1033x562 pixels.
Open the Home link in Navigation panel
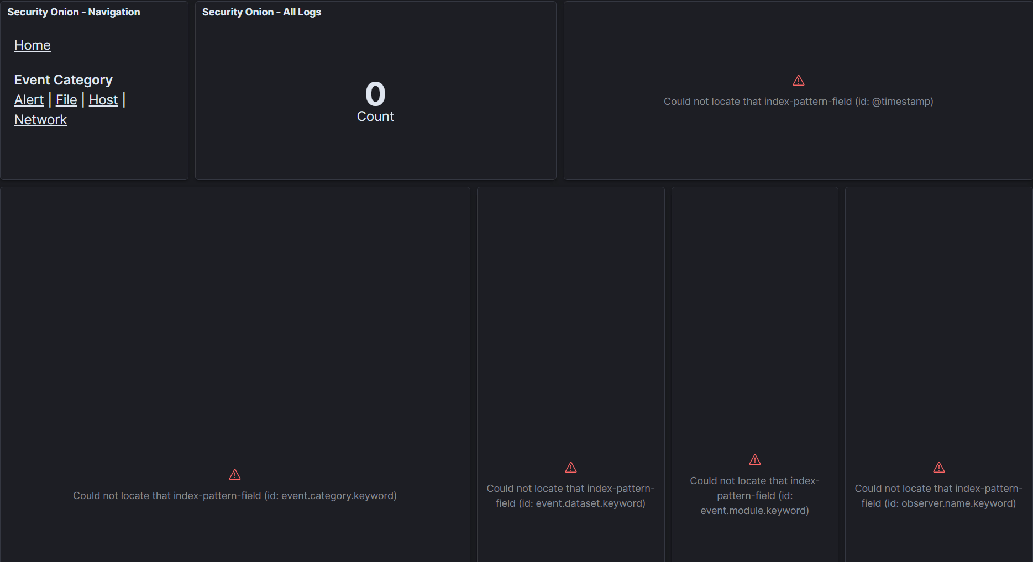click(x=32, y=45)
